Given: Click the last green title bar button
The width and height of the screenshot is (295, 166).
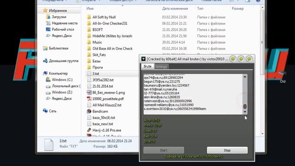Looking at the screenshot, I should (249, 59).
